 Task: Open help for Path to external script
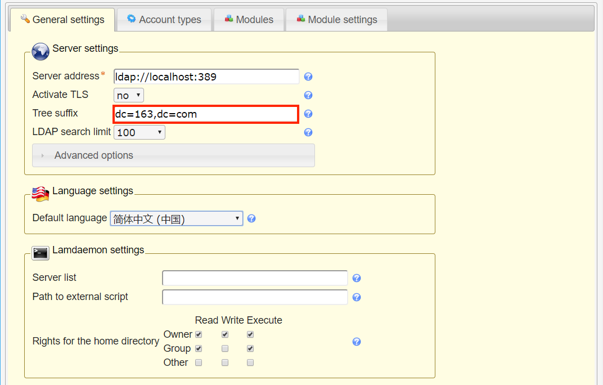(x=356, y=297)
